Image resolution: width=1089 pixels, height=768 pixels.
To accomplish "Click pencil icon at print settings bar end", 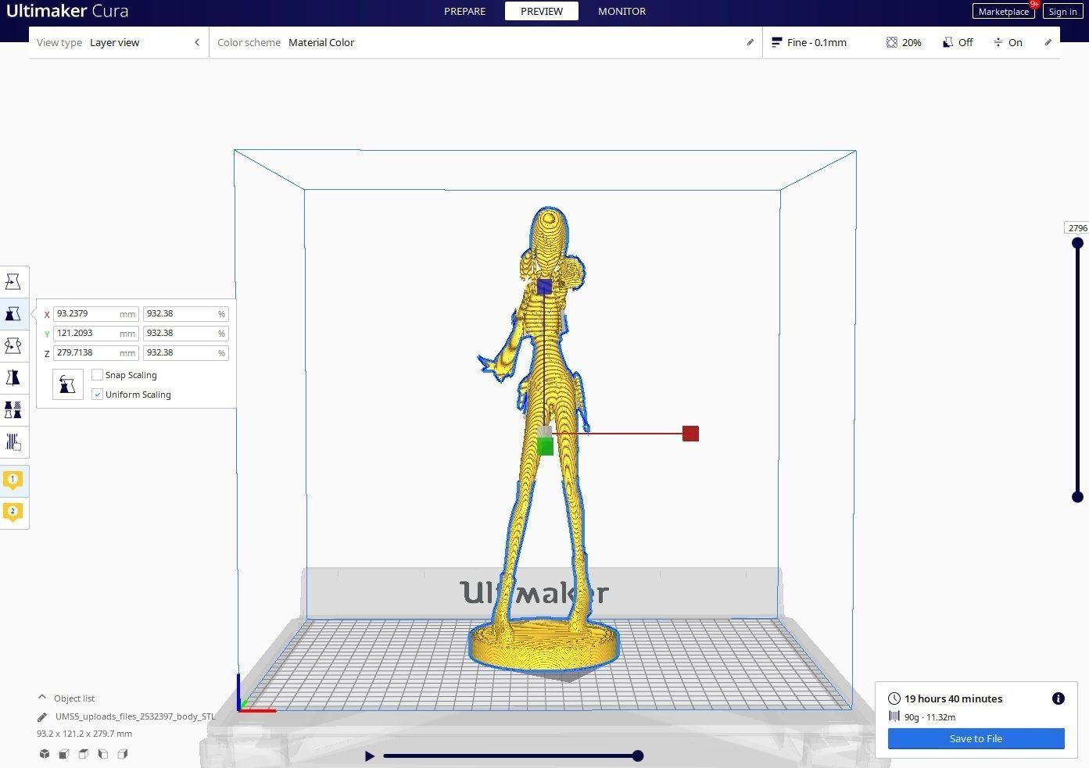I will pos(1048,43).
